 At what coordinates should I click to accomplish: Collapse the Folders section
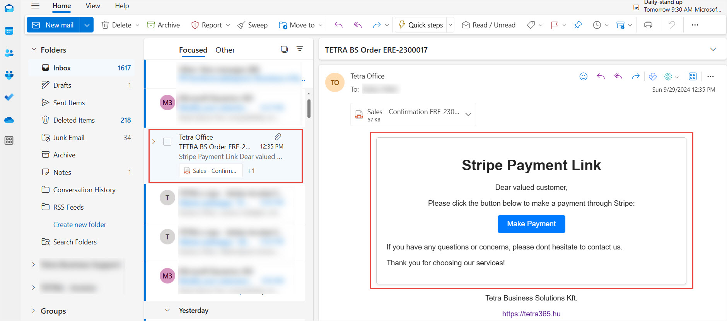coord(34,50)
